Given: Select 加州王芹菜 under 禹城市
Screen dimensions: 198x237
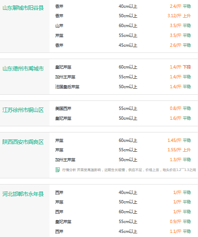Looking at the screenshot, I should [x=65, y=77].
